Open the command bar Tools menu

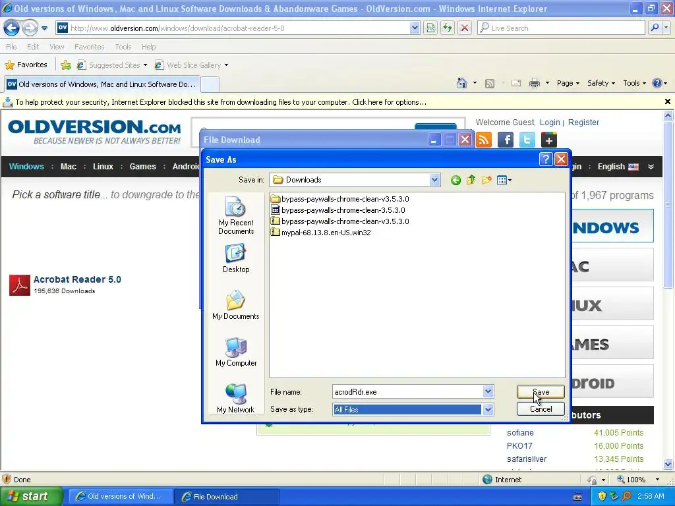pyautogui.click(x=635, y=83)
